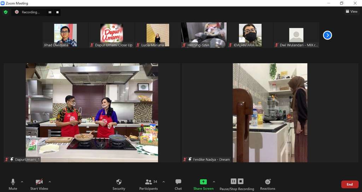
Task: Click the pin icon on Ferdike Nadya label
Action: tap(190, 159)
